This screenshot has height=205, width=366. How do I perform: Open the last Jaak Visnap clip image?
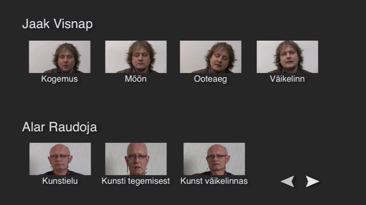tap(287, 57)
